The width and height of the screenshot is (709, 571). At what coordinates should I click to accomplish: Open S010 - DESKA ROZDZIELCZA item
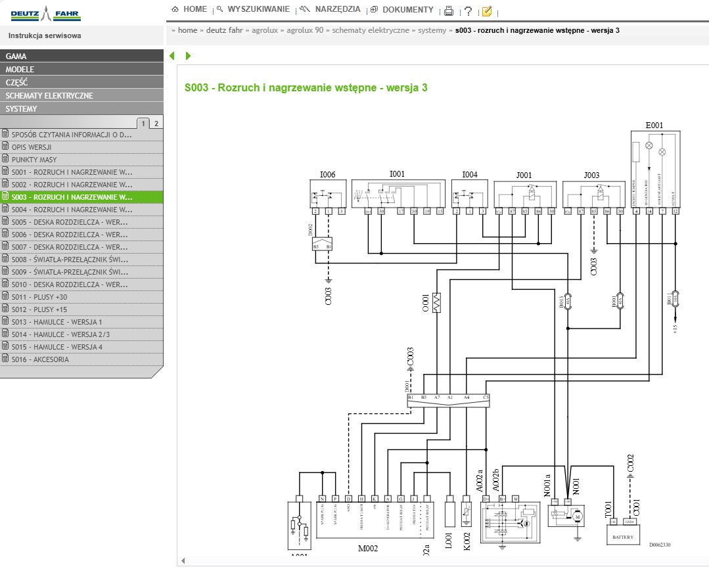(81, 285)
